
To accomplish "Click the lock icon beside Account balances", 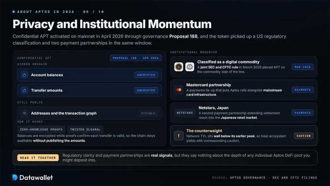I will pos(24,75).
